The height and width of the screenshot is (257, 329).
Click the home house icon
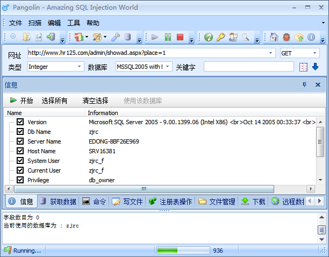coord(274,37)
